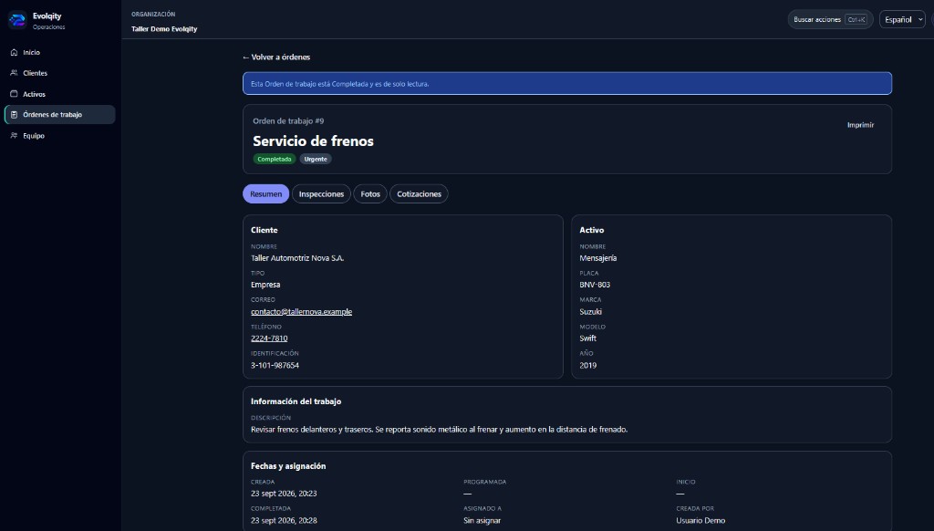Click the Servicio de frenos title
934x531 pixels.
(313, 141)
